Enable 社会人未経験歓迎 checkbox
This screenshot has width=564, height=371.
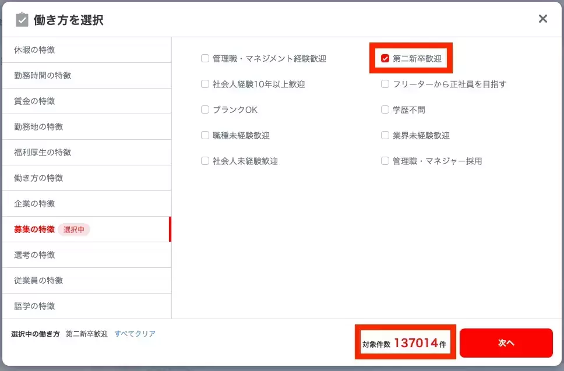tap(205, 161)
